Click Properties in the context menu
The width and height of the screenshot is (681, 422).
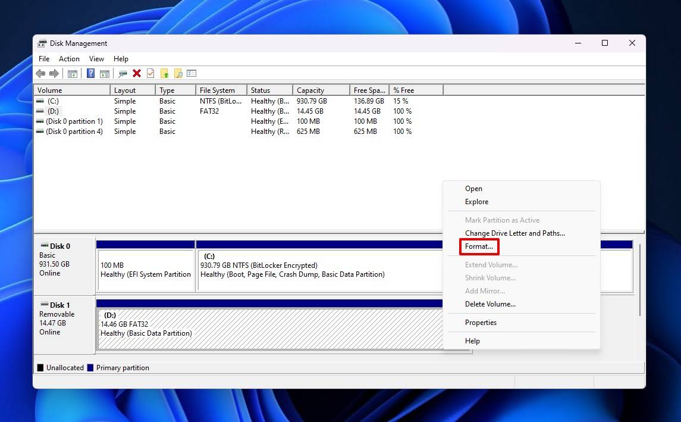click(481, 322)
